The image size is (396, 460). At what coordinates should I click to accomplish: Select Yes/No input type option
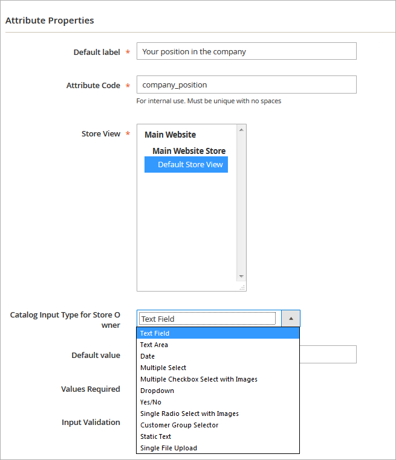pyautogui.click(x=151, y=402)
